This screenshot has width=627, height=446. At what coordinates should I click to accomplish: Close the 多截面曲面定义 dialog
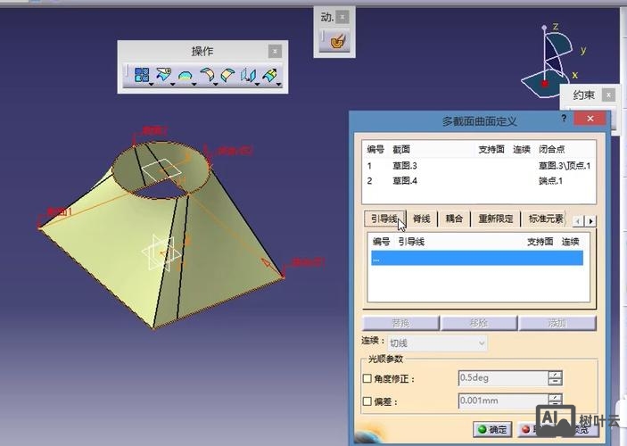(590, 119)
